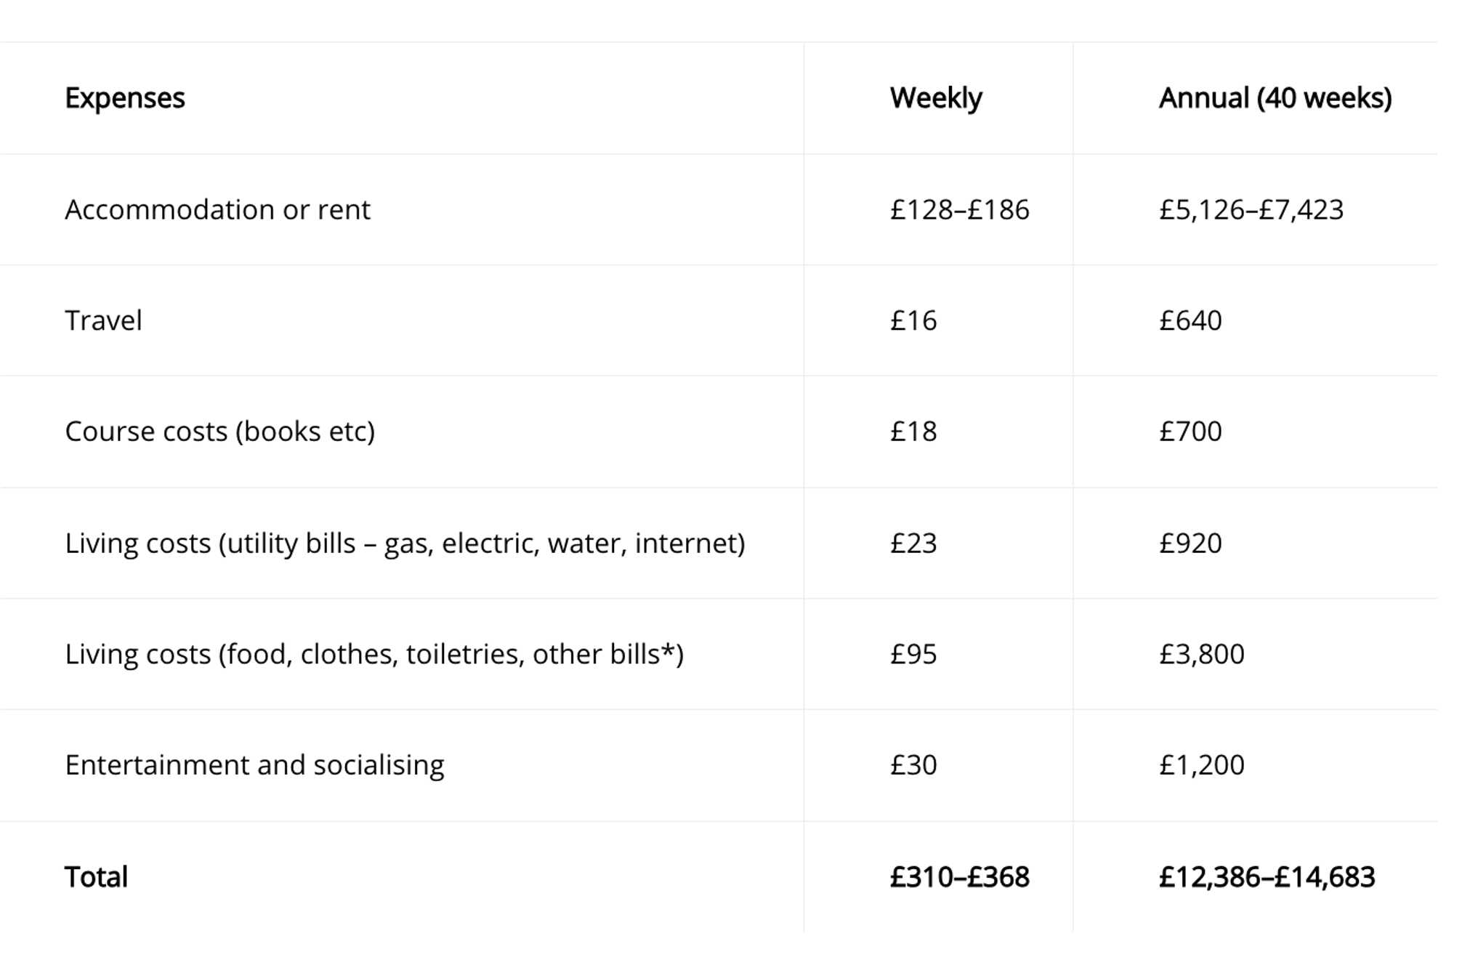This screenshot has height=965, width=1478.
Task: Click the £95 weekly living costs value
Action: coord(913,654)
